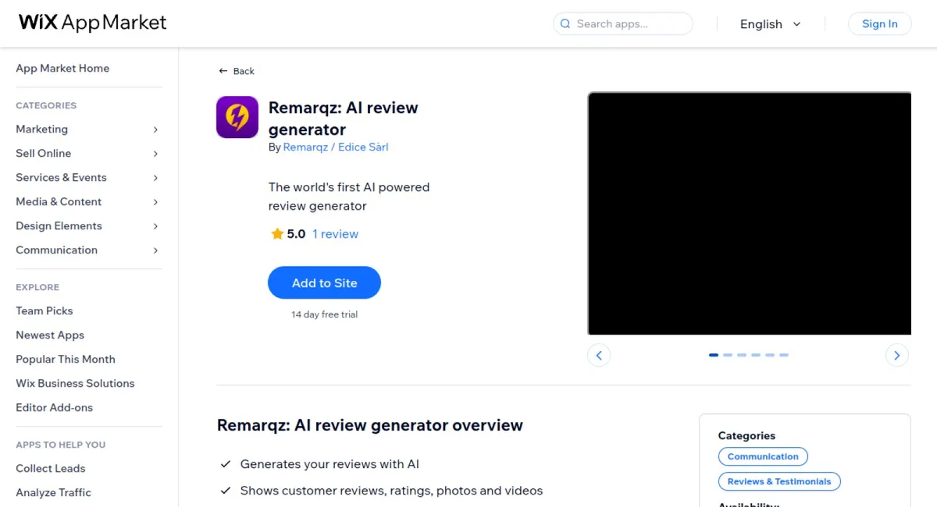Open Team Picks
Viewport: 937px width, 507px height.
tap(45, 310)
